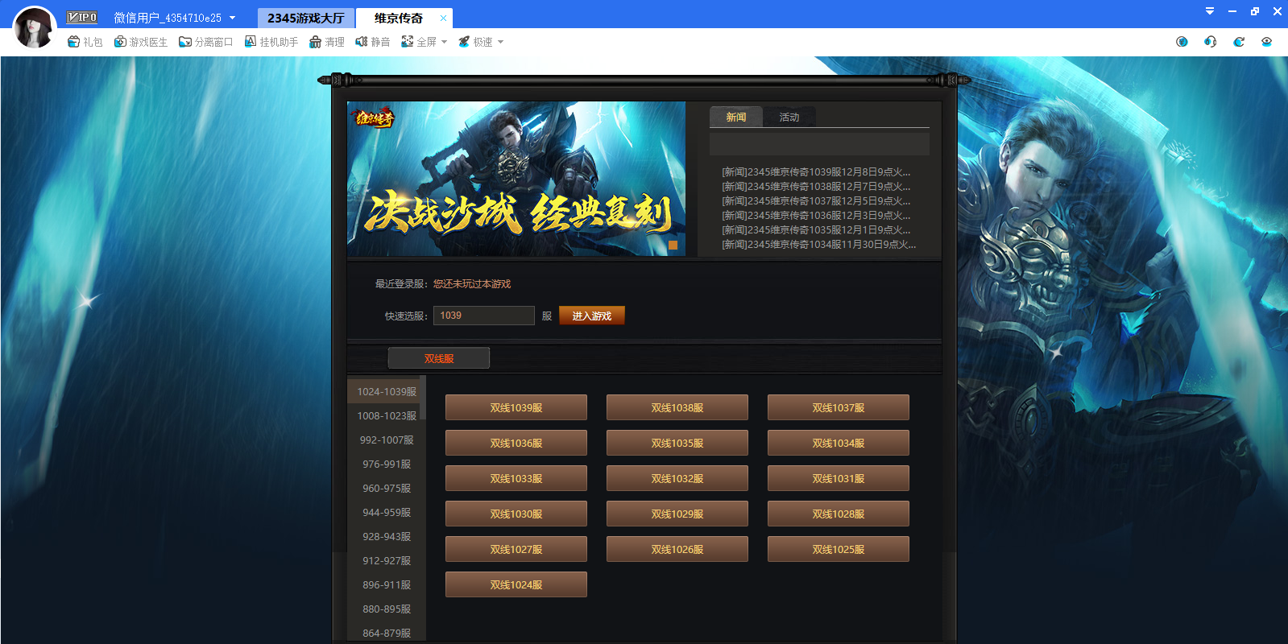Click the user avatar picture
The height and width of the screenshot is (644, 1288).
pyautogui.click(x=35, y=27)
